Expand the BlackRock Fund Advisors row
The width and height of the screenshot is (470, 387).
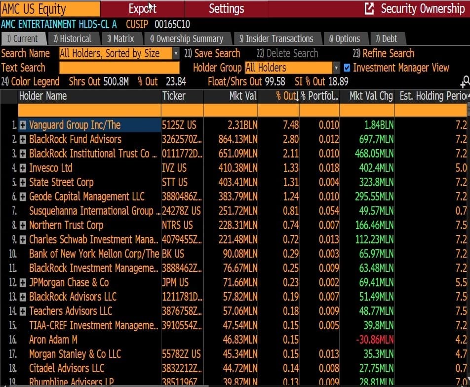pos(23,139)
